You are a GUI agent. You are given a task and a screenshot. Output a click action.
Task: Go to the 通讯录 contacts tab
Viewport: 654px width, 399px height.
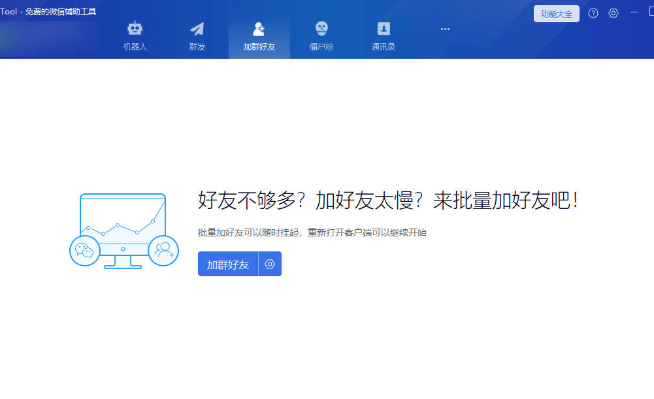pos(384,37)
